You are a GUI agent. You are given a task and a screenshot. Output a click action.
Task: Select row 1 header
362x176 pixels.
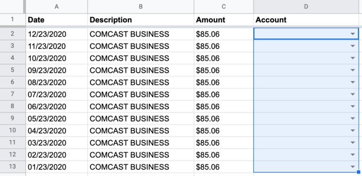point(12,20)
